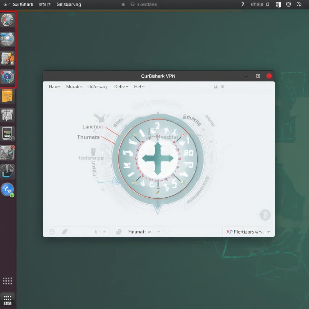Open the document with orange pencil dock icon
This screenshot has width=309, height=309.
[x=7, y=58]
